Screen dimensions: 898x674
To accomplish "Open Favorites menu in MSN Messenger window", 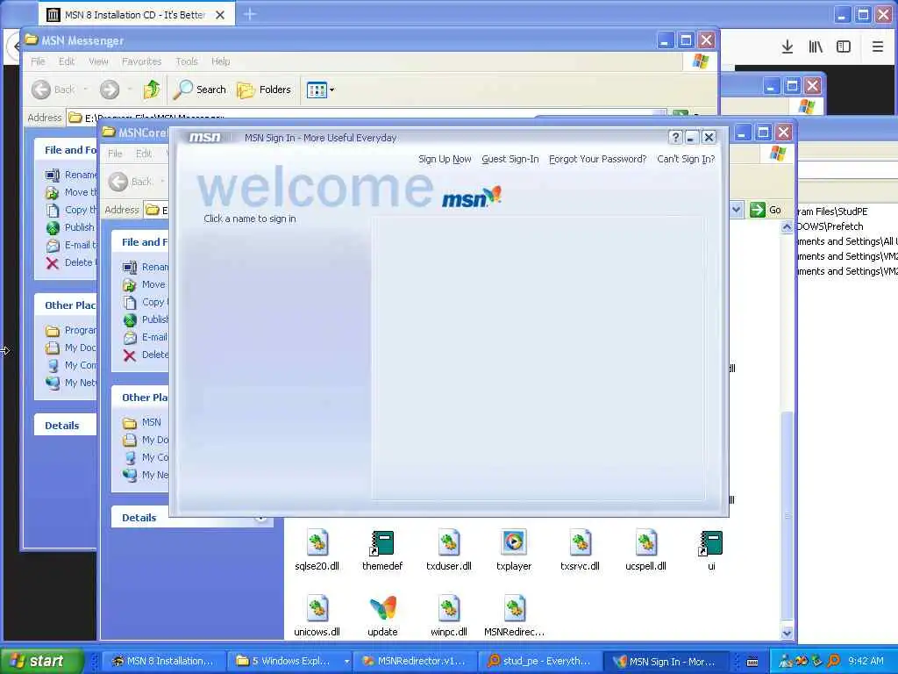I will point(141,61).
